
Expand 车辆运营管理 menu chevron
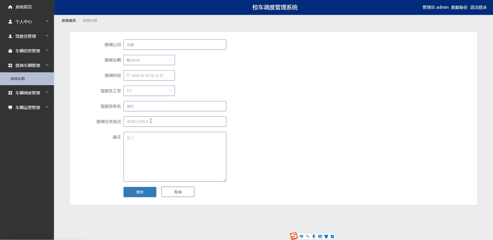click(47, 107)
